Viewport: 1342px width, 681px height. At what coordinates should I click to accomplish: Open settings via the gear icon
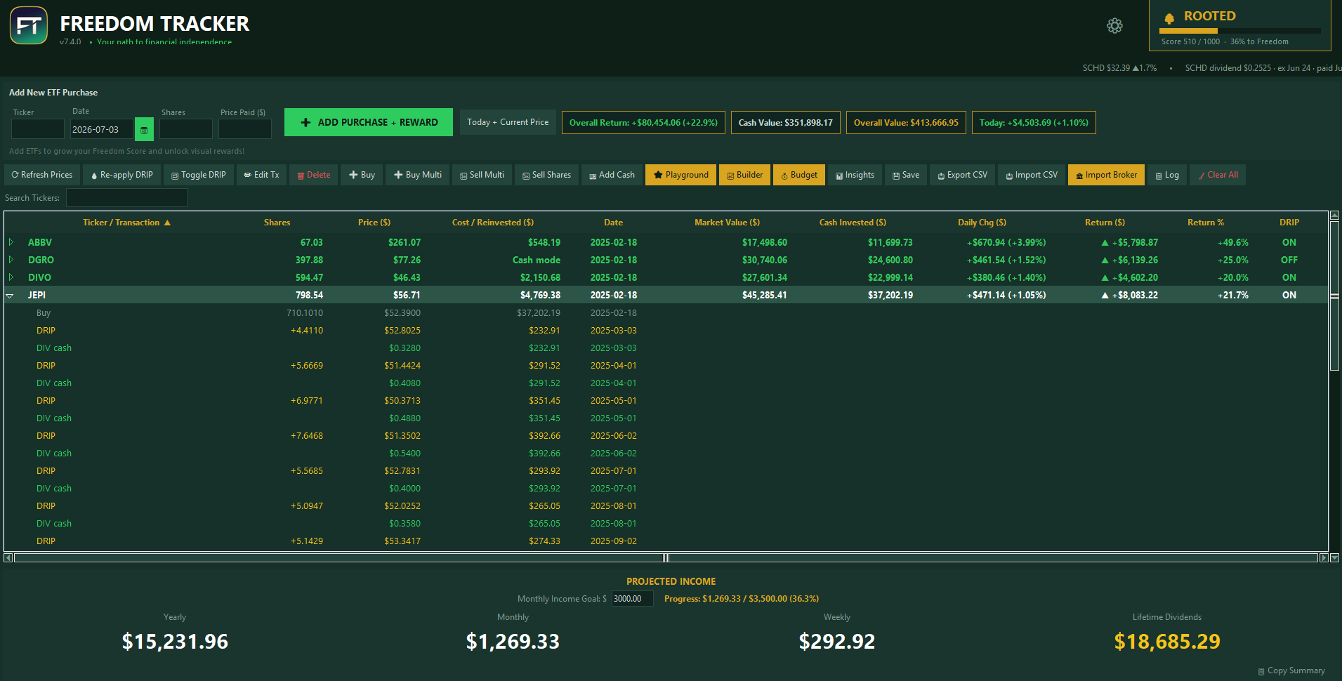1114,26
